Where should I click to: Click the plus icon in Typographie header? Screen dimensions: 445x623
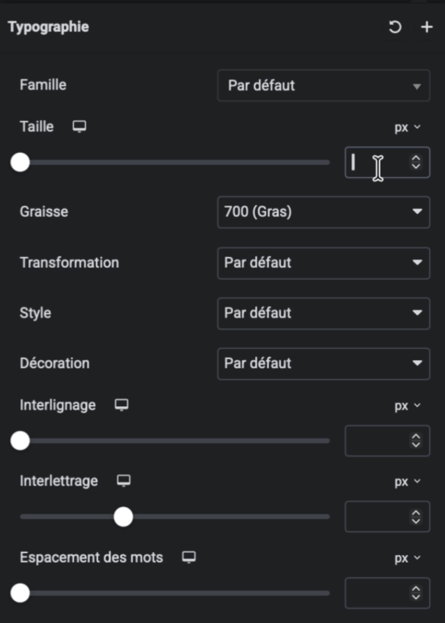click(426, 26)
